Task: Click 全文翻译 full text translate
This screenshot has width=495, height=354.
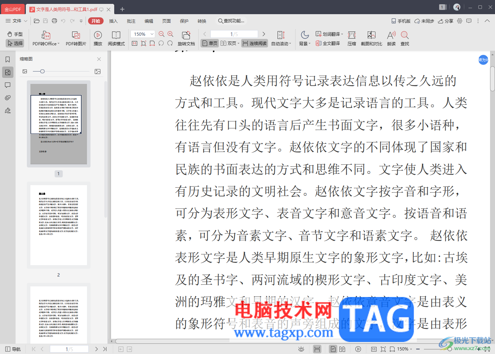Action: pyautogui.click(x=328, y=43)
